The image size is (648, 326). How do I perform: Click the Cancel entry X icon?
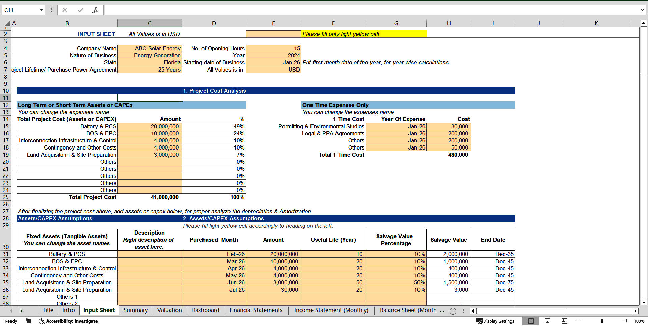(65, 10)
